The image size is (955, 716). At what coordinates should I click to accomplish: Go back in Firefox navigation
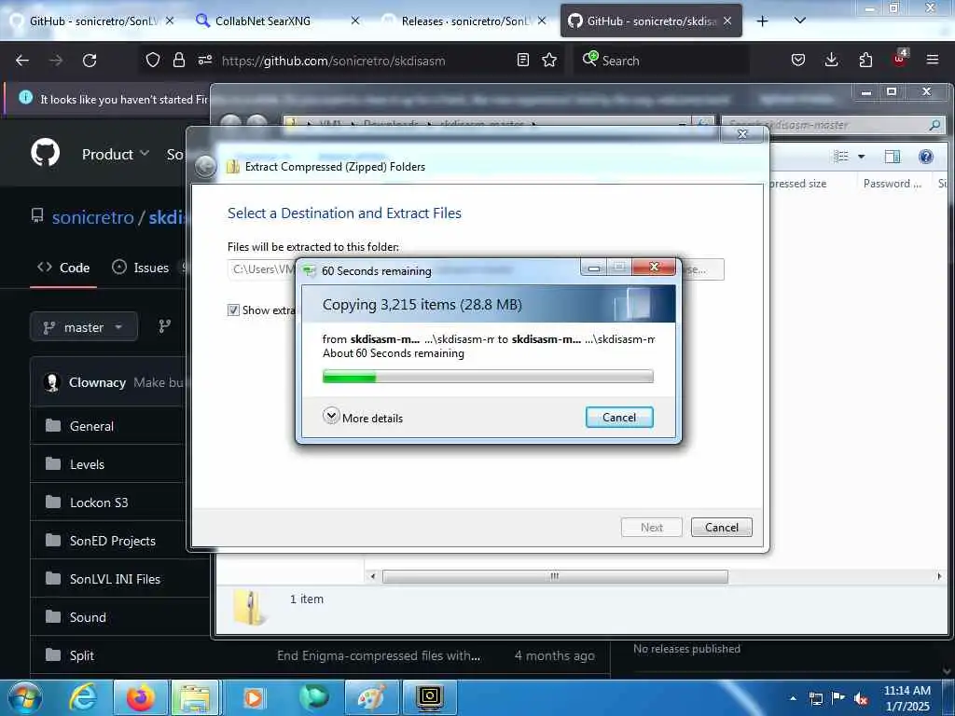click(x=22, y=61)
